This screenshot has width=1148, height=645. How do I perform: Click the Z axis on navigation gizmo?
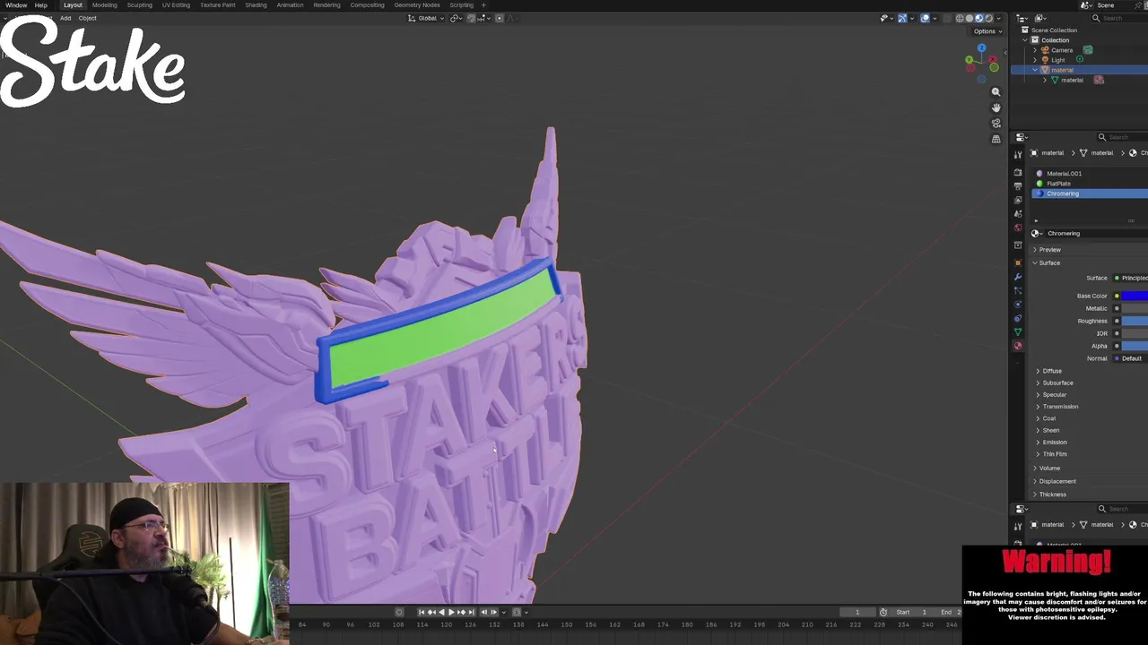click(981, 47)
